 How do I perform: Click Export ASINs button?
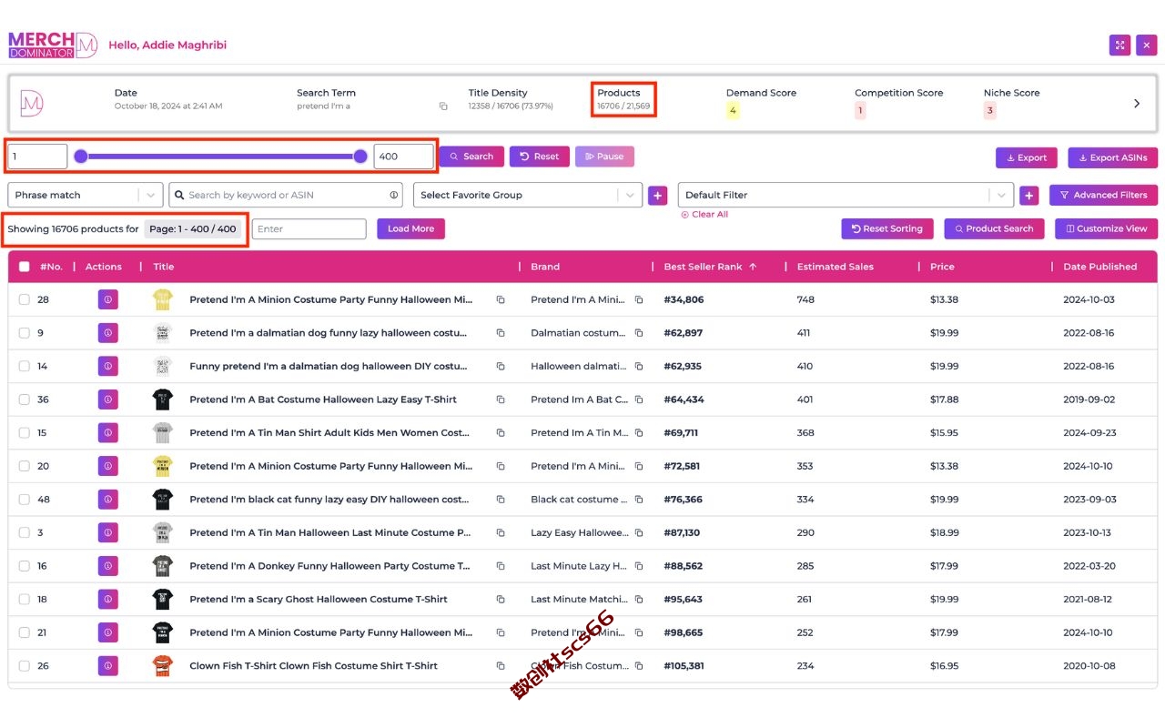click(1113, 157)
